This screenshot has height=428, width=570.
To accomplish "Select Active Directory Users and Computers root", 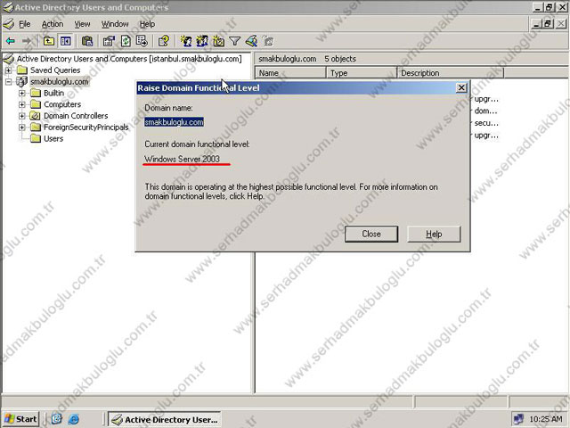I will click(x=129, y=59).
